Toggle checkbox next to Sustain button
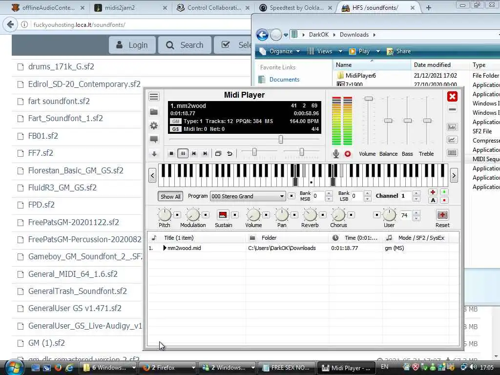Image resolution: width=500 pixels, height=375 pixels. pyautogui.click(x=235, y=215)
